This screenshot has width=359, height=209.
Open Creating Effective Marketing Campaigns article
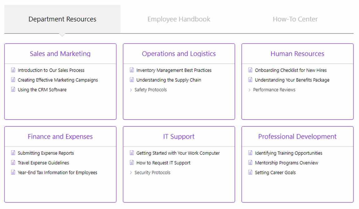tap(58, 80)
